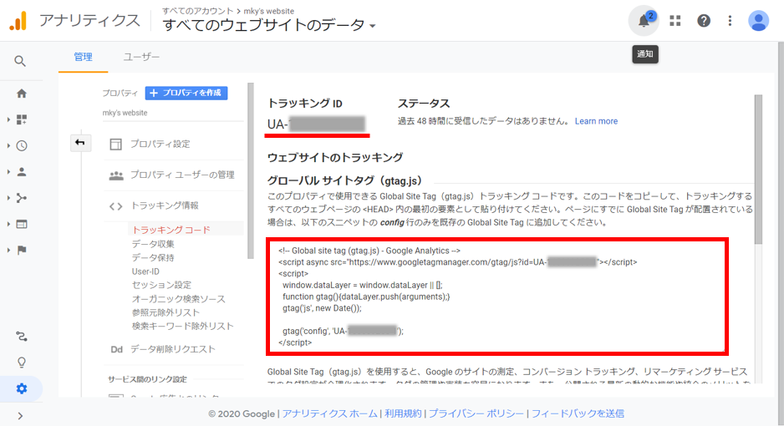The height and width of the screenshot is (426, 784).
Task: Click the tracking info code brackets icon
Action: click(115, 206)
